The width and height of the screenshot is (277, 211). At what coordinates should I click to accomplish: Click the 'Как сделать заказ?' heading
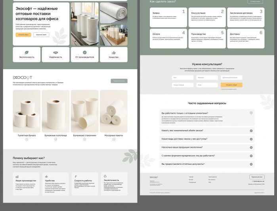(x=163, y=2)
